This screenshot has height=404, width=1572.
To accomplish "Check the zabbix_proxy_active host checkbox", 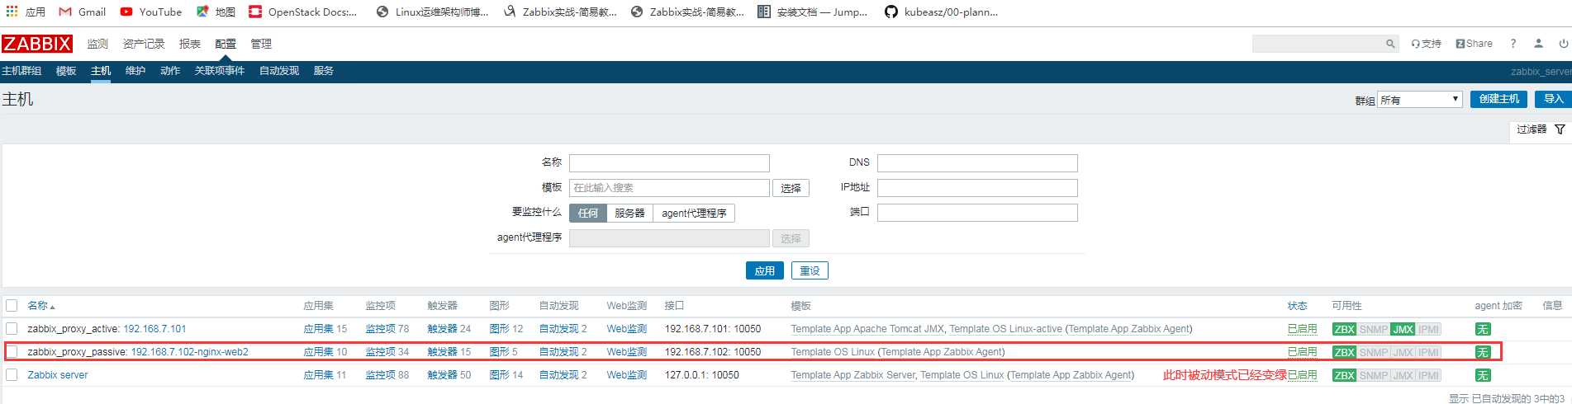I will (x=12, y=328).
